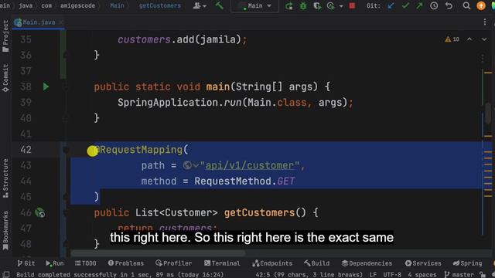This screenshot has height=278, width=495.
Task: Open the Terminal tool window
Action: pyautogui.click(x=222, y=263)
